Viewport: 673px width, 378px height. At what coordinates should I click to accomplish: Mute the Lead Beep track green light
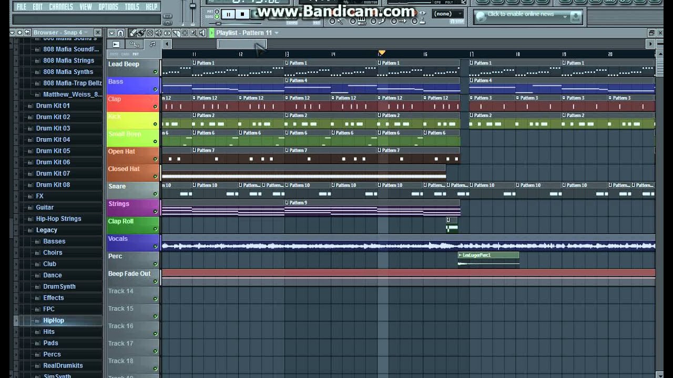point(155,72)
